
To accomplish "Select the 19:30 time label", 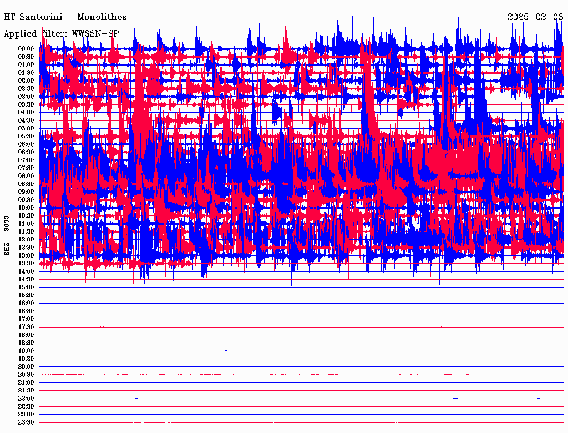I will (x=26, y=359).
